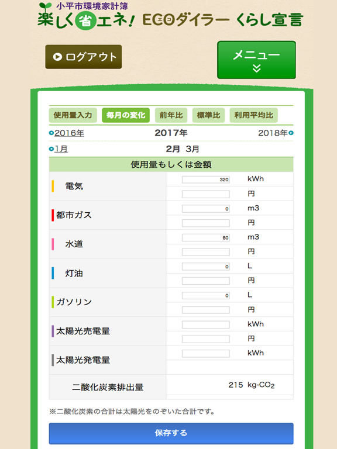This screenshot has width=337, height=449.
Task: Click the arrow icon beside 2018年
Action: click(x=291, y=133)
